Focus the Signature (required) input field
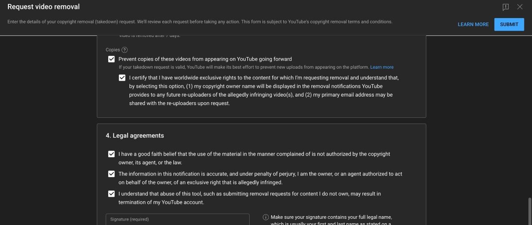The width and height of the screenshot is (532, 225). pyautogui.click(x=177, y=219)
